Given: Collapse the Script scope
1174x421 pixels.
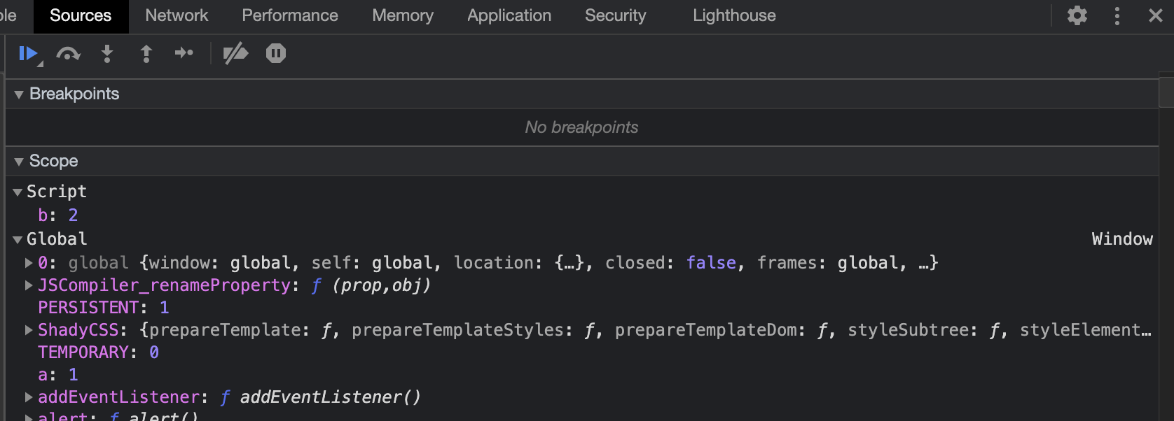Looking at the screenshot, I should (18, 192).
